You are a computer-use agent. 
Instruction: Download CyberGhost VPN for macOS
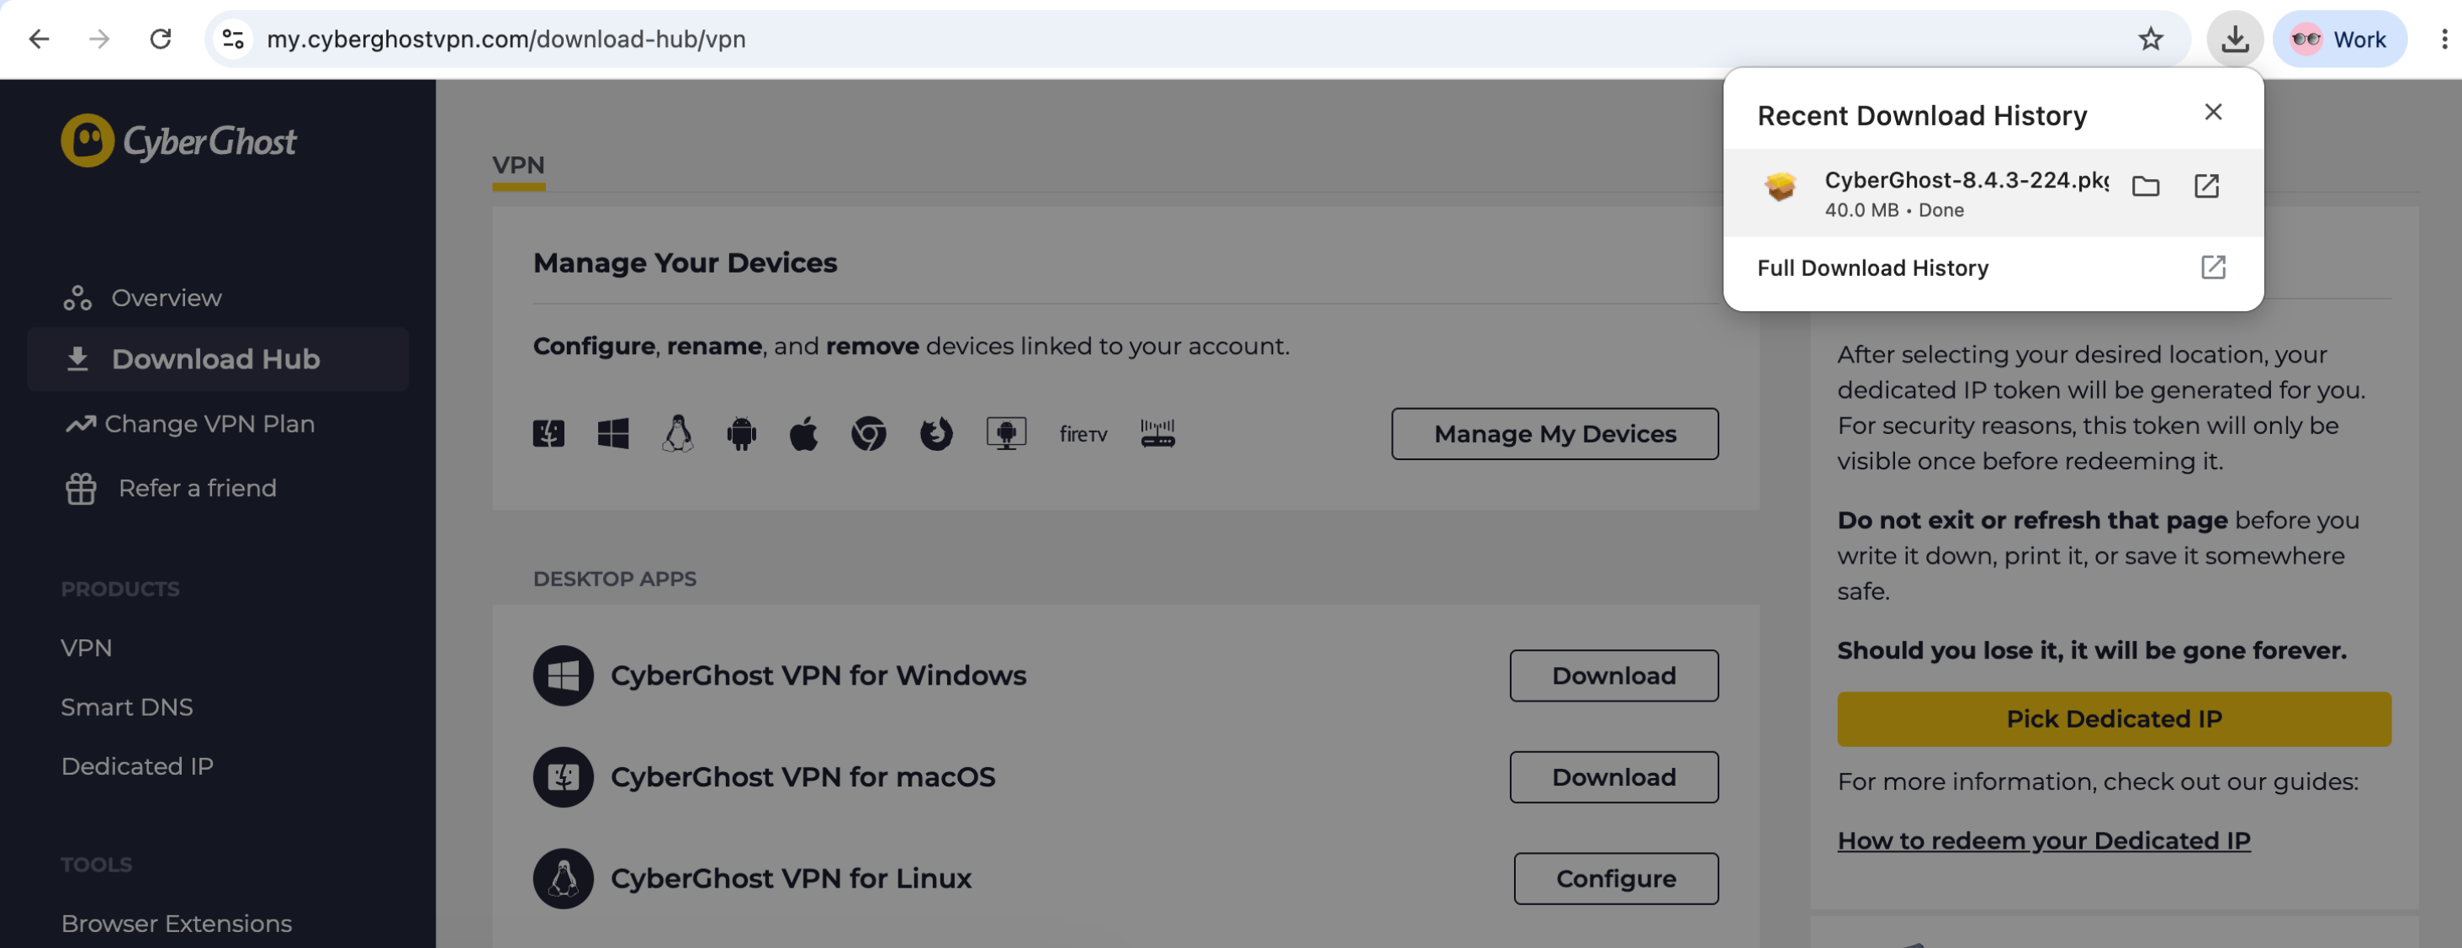tap(1614, 777)
